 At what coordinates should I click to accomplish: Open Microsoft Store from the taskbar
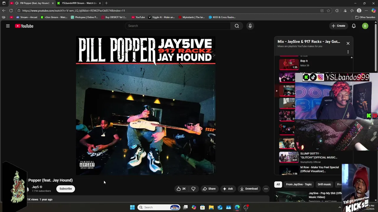[x=203, y=207]
